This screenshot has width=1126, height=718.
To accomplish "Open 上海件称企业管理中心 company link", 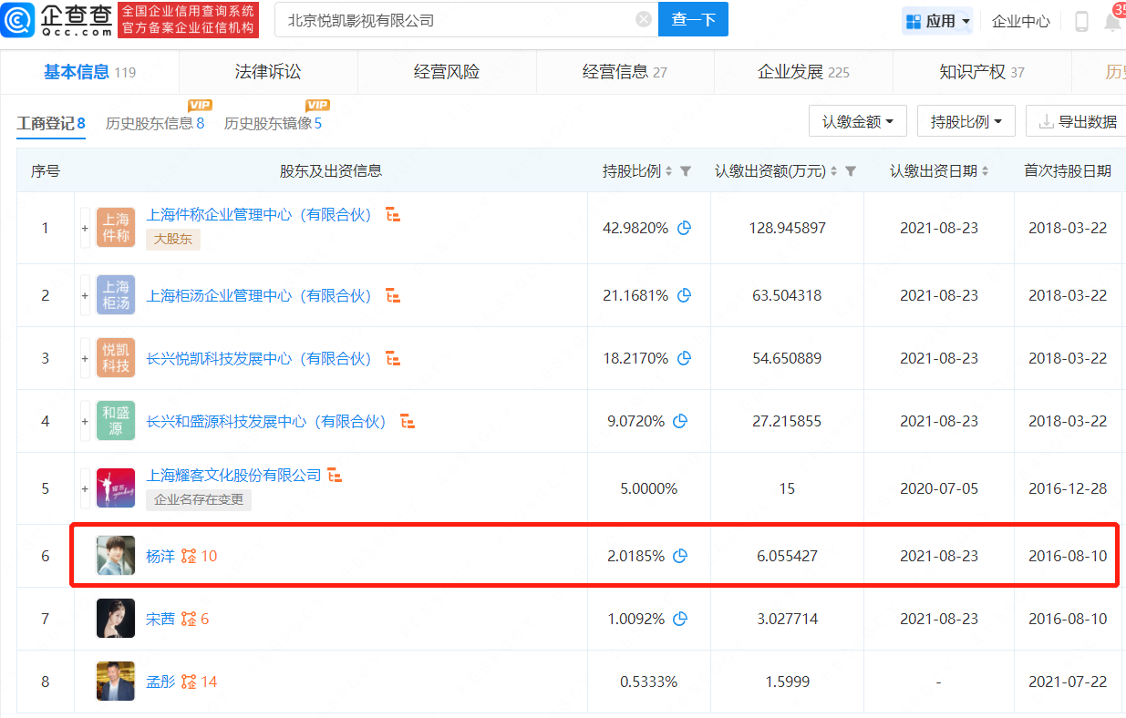I will 260,215.
